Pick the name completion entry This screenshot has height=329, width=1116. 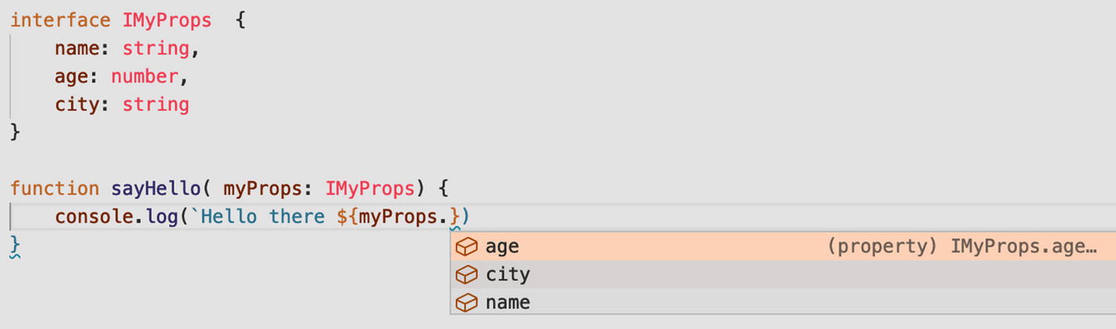pyautogui.click(x=507, y=303)
